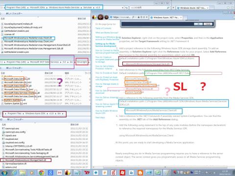Click the lock icon in the front browser address bar
Image resolution: width=235 pixels, height=176 pixels.
pyautogui.click(x=139, y=17)
